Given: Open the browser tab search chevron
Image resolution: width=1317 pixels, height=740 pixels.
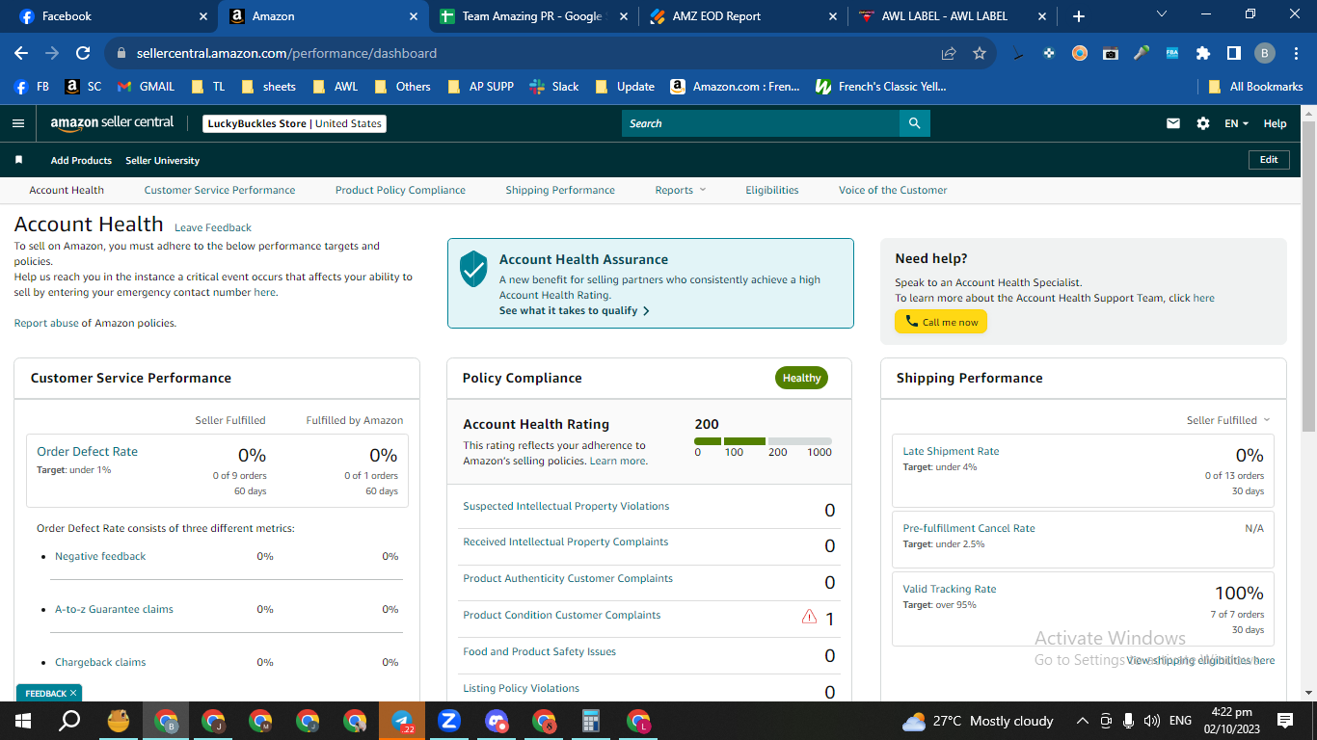Looking at the screenshot, I should tap(1161, 15).
